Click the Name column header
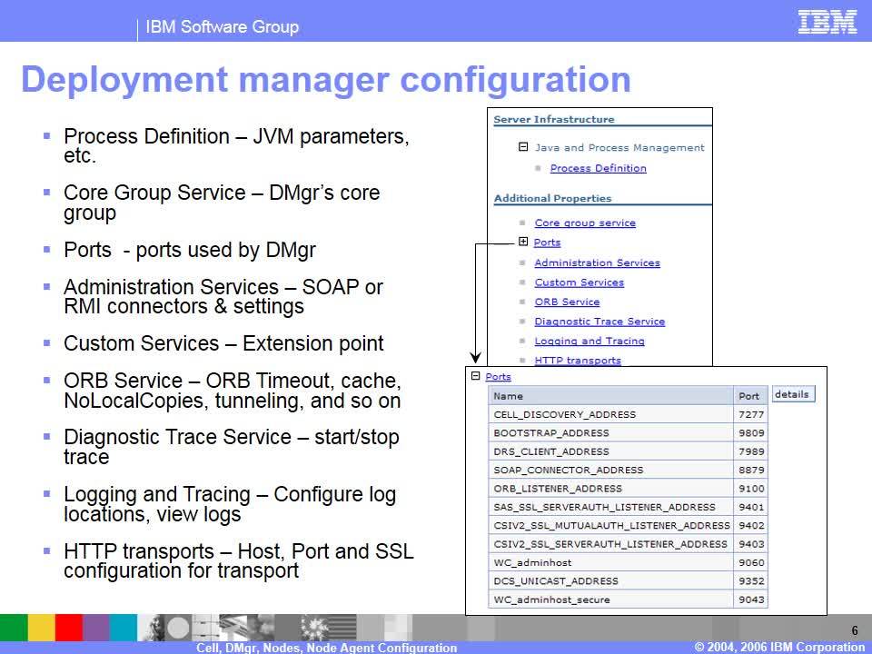Image resolution: width=872 pixels, height=654 pixels. (610, 396)
